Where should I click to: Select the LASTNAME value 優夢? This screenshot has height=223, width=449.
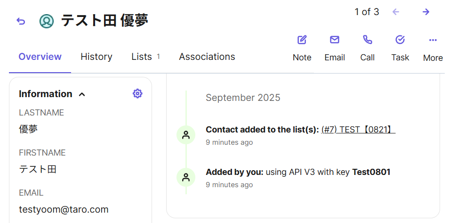28,129
